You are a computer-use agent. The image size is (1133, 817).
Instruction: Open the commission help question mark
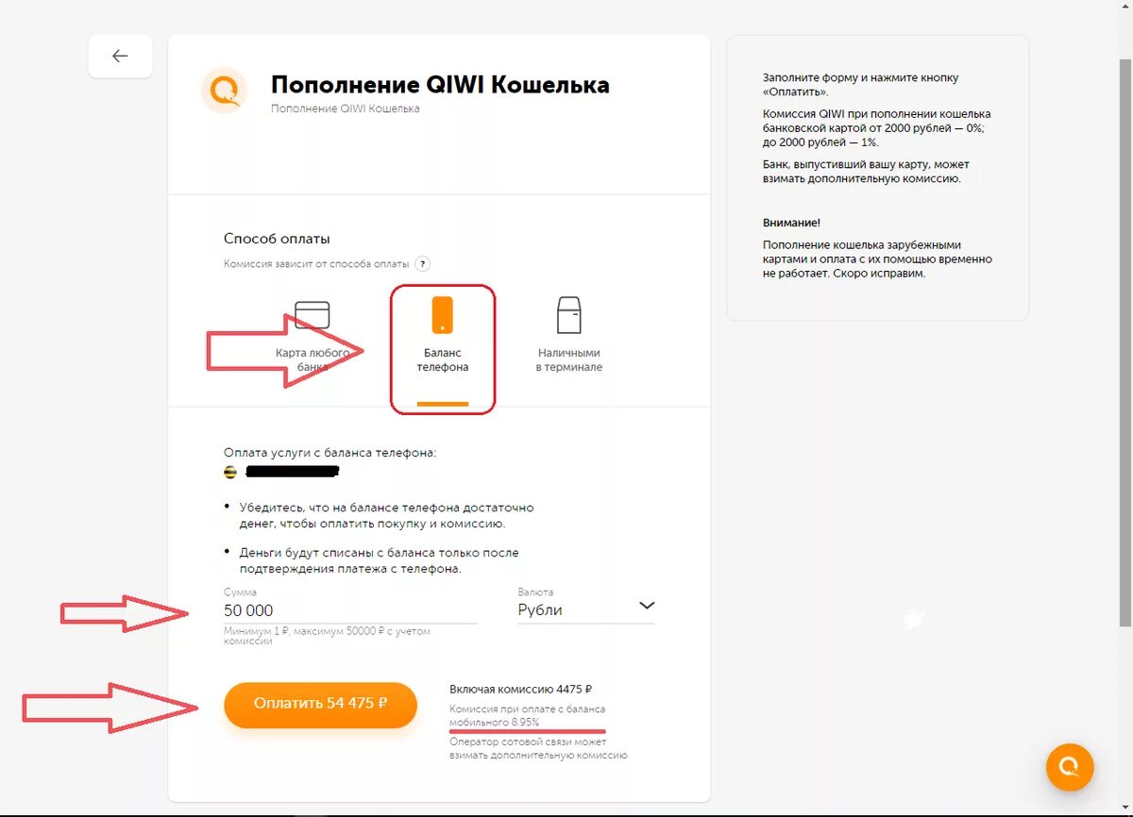pyautogui.click(x=423, y=264)
